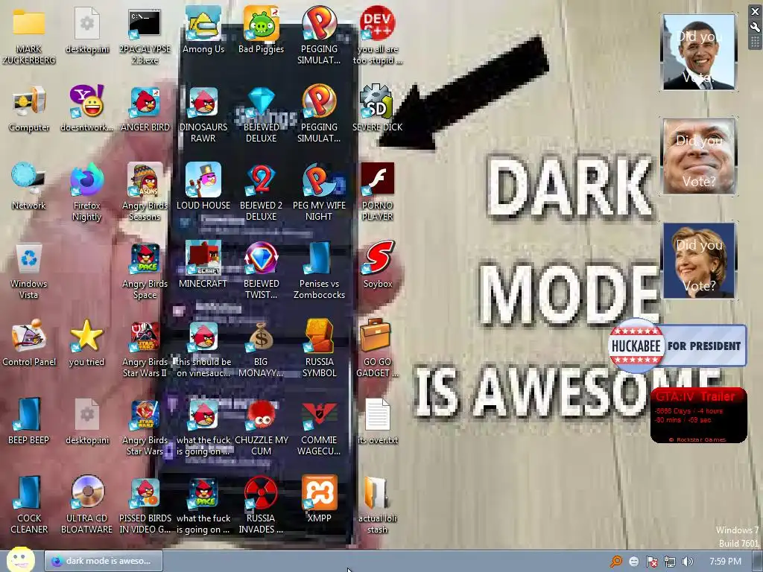Open the Windows Vista recycle bin icon

pos(29,271)
